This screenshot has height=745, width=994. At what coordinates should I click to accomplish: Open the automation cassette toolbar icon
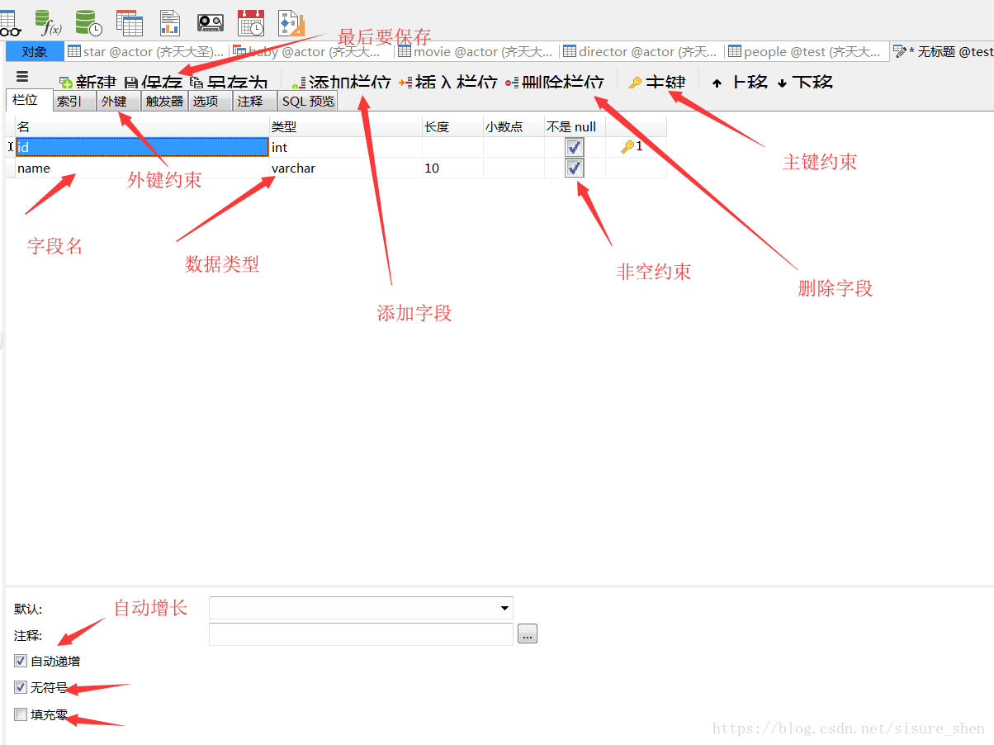pos(211,22)
